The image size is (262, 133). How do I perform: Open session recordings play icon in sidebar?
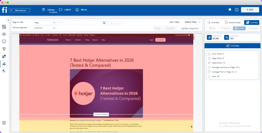(4, 34)
